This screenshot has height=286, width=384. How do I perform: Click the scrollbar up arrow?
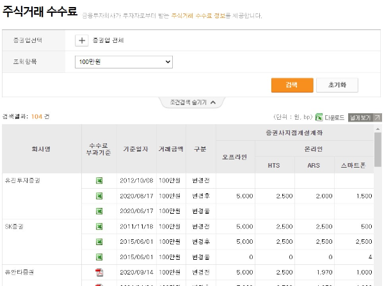378,129
